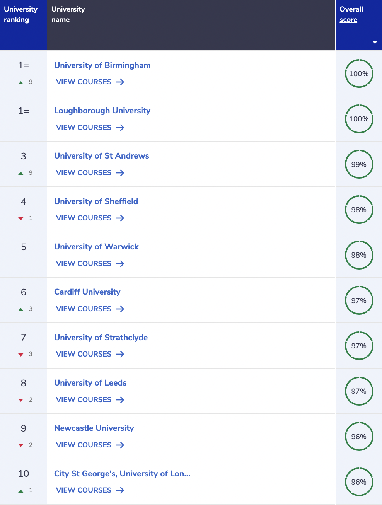The width and height of the screenshot is (382, 505).
Task: Click the green up-arrow rank change for City St George's
Action: pyautogui.click(x=21, y=491)
